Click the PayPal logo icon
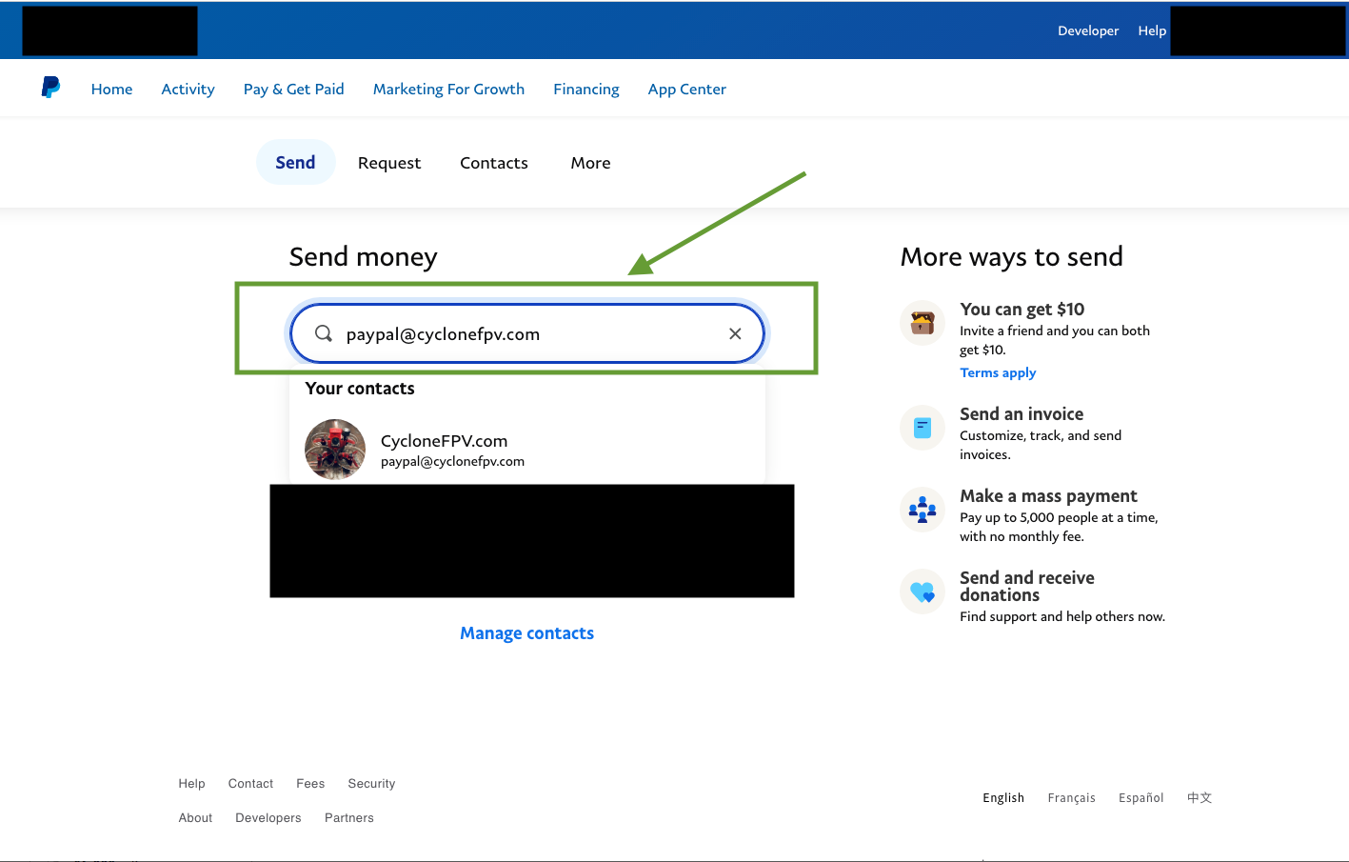This screenshot has height=862, width=1349. click(x=50, y=88)
